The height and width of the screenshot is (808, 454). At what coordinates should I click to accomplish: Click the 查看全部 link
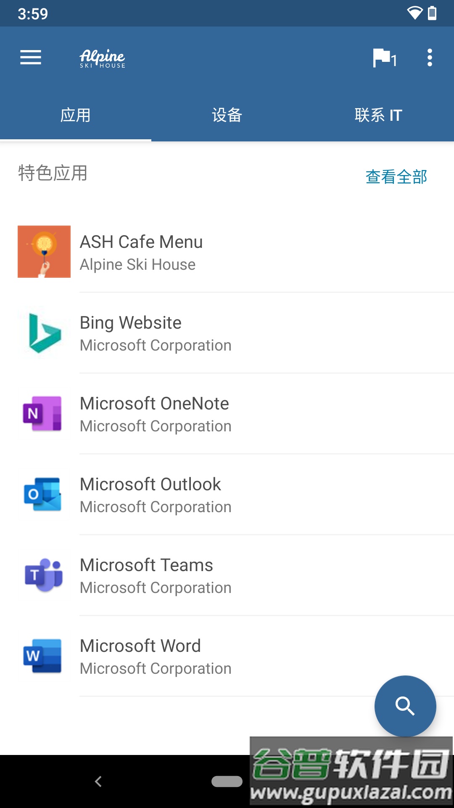396,177
